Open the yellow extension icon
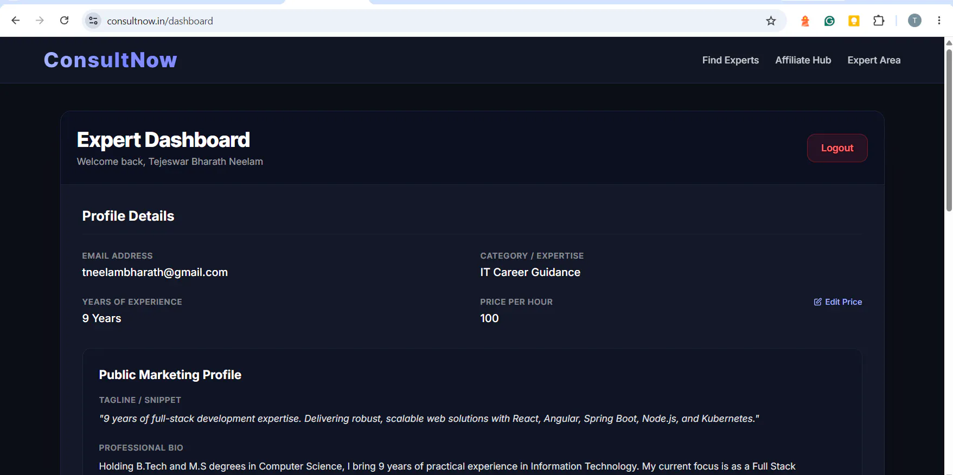The height and width of the screenshot is (475, 953). click(854, 21)
